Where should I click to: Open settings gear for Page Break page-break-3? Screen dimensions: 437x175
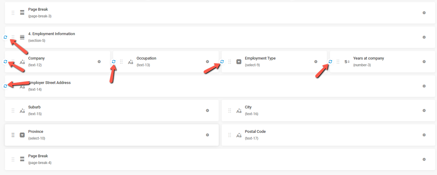(424, 13)
